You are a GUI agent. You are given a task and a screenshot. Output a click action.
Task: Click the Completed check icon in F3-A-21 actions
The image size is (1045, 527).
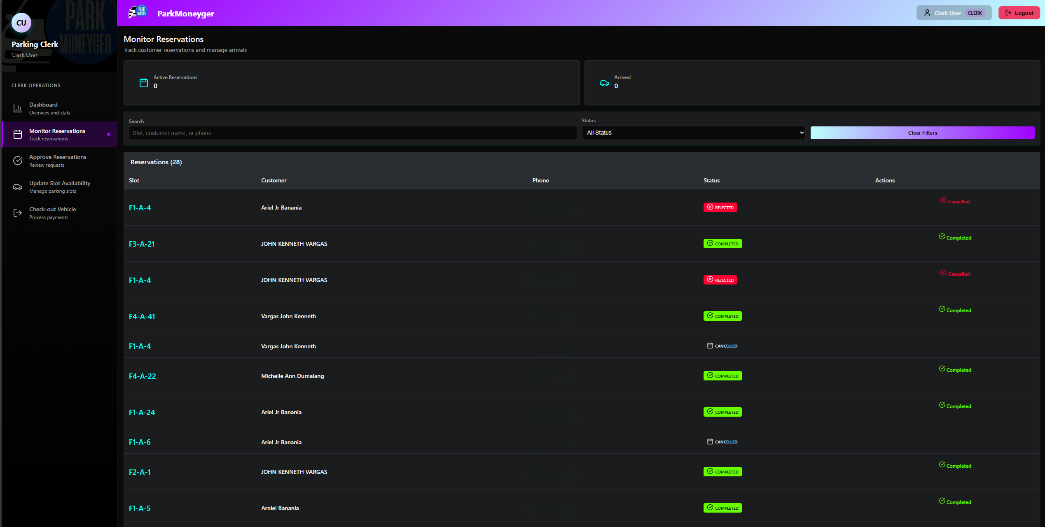[x=942, y=236]
